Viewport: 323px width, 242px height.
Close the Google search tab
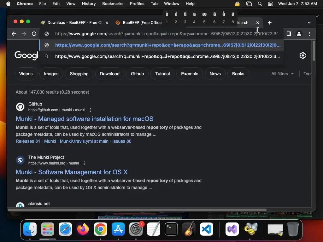click(257, 23)
